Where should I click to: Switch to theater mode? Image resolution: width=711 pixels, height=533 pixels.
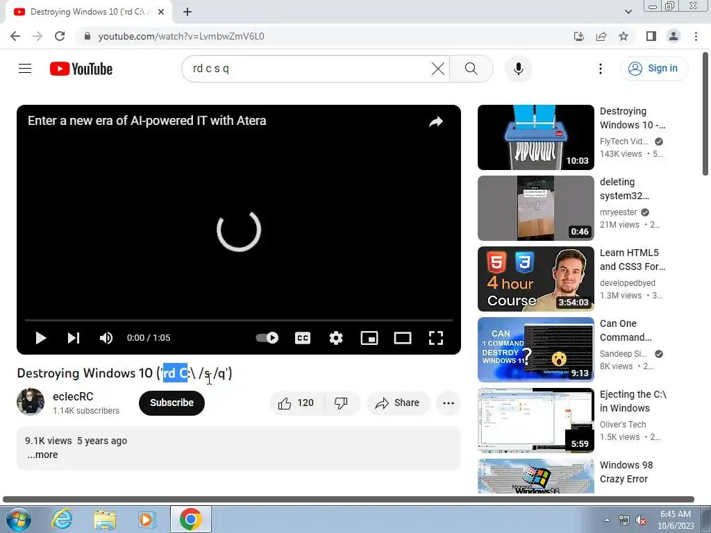[403, 338]
